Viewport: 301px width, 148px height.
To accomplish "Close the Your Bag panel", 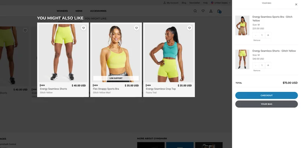I will (296, 5).
